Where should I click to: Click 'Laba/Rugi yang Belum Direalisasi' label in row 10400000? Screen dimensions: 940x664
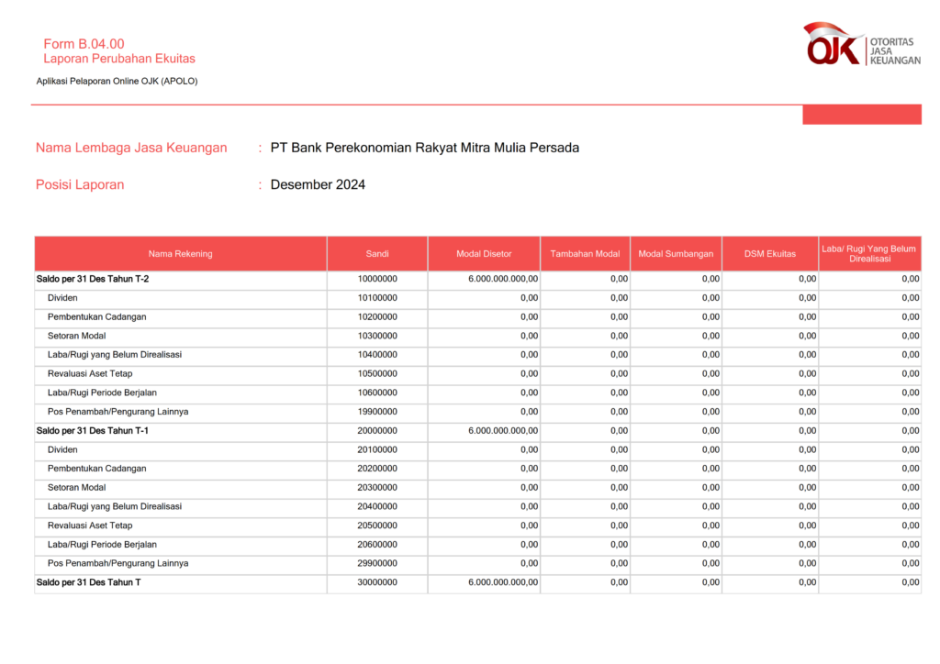(x=115, y=354)
